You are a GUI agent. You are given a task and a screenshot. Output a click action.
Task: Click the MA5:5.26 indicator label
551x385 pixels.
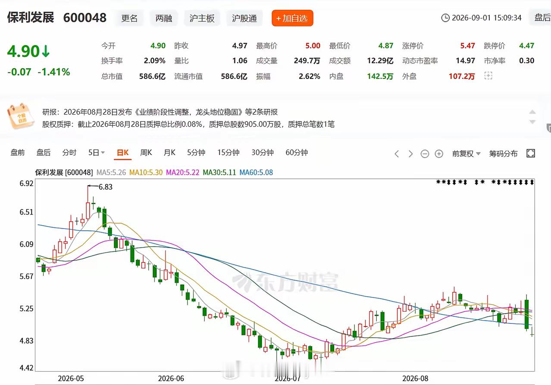(x=111, y=172)
